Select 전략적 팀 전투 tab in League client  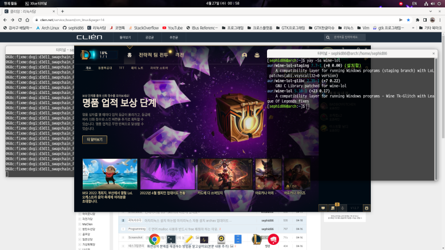(x=153, y=55)
